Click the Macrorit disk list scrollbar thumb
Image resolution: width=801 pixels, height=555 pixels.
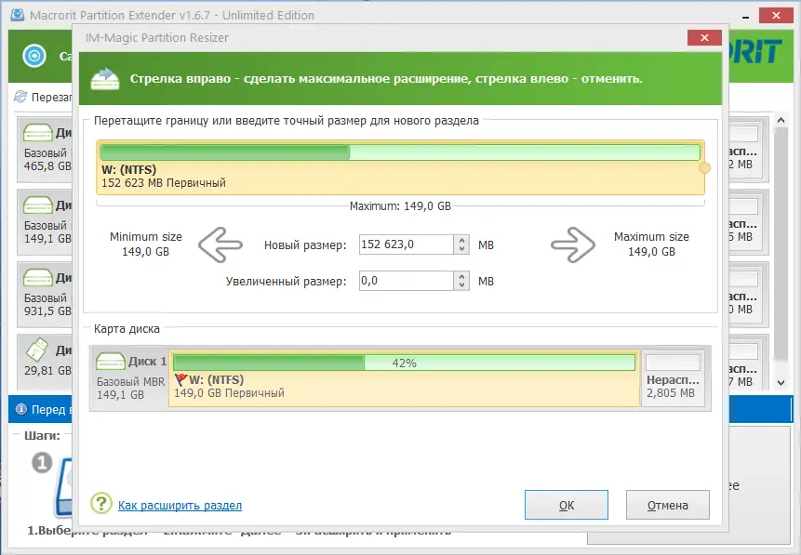click(x=781, y=244)
